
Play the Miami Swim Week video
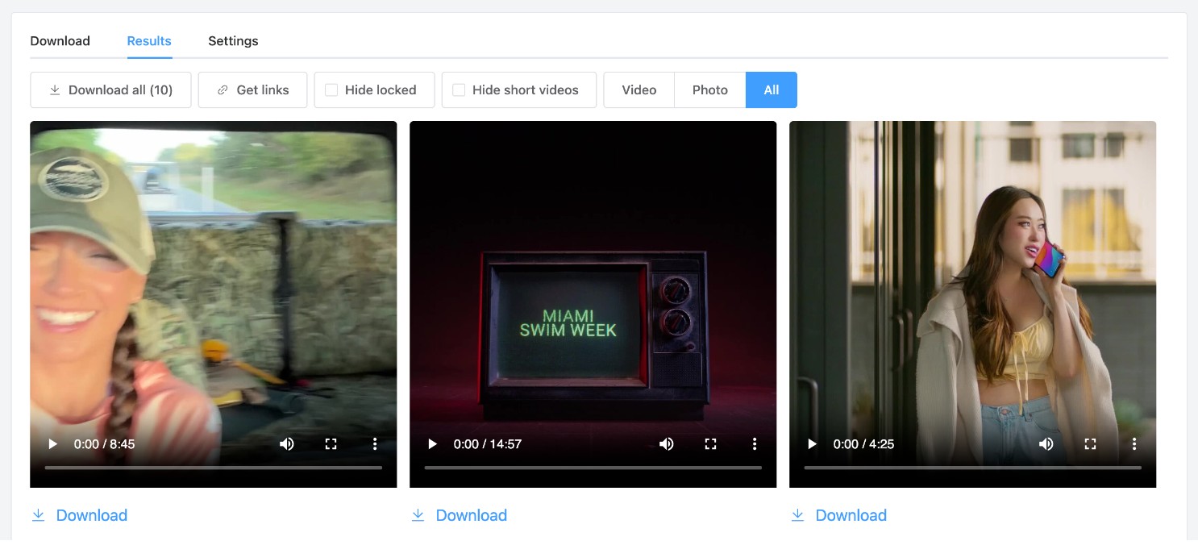[x=433, y=443]
